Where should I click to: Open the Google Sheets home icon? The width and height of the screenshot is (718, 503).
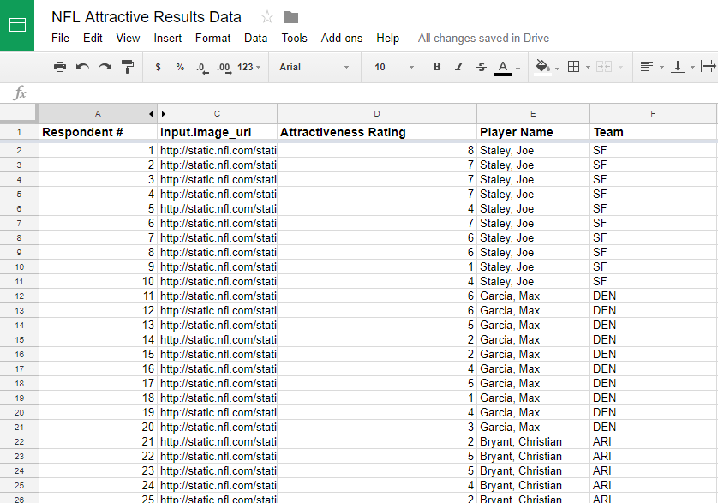tap(17, 25)
